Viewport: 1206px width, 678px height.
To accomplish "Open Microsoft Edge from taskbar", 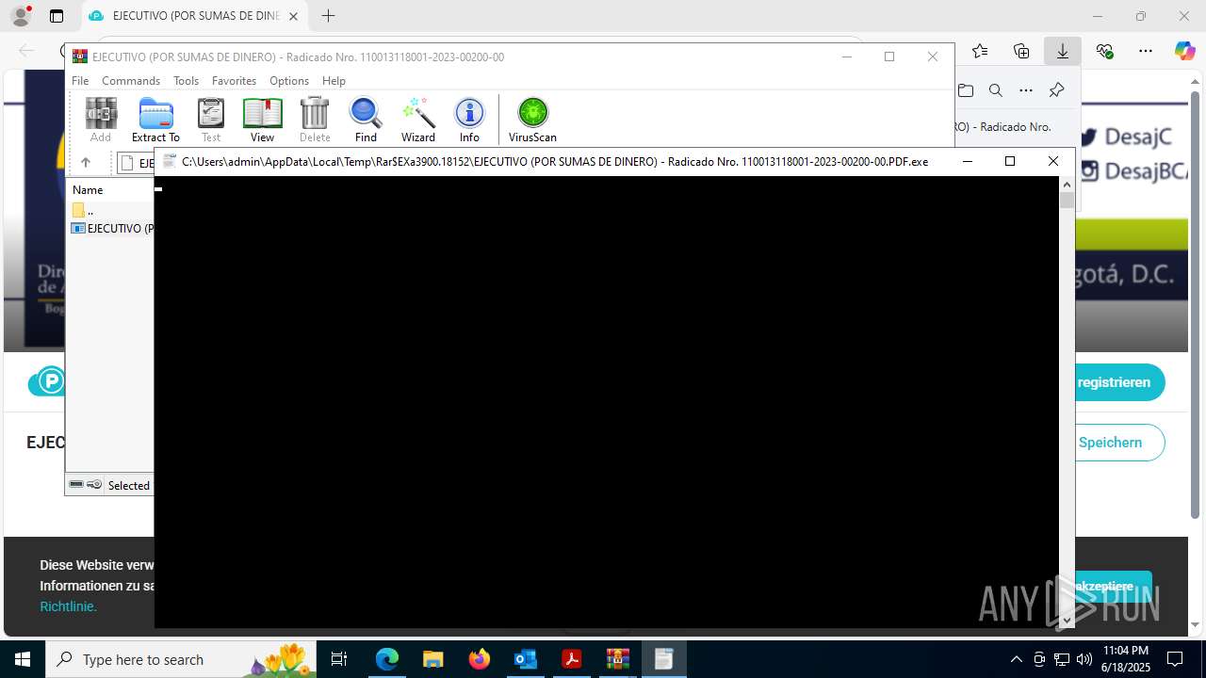I will coord(387,659).
